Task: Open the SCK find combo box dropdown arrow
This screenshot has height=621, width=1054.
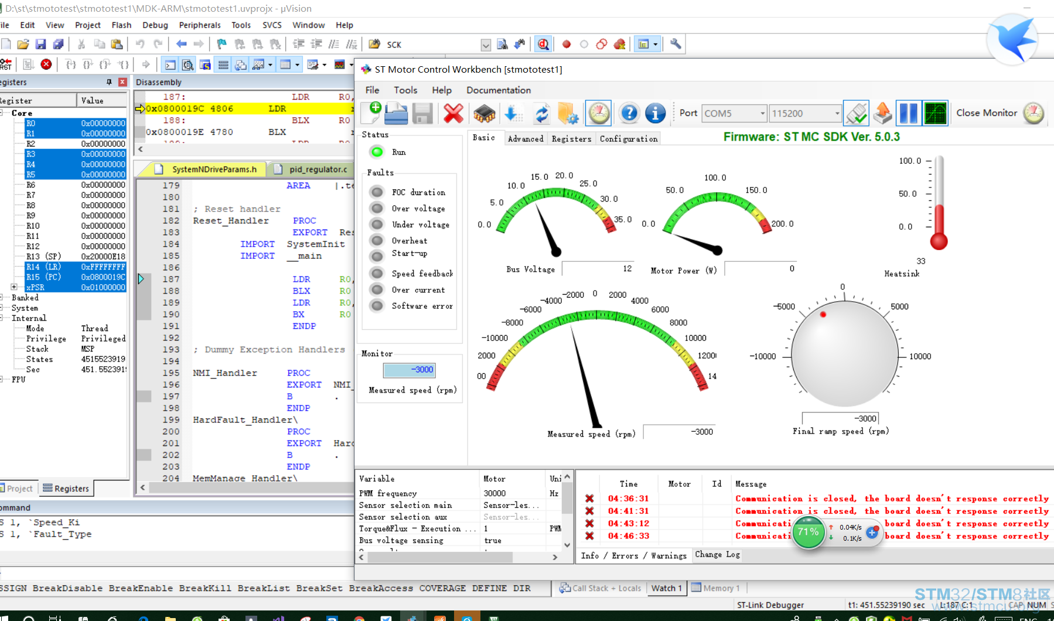Action: tap(486, 45)
